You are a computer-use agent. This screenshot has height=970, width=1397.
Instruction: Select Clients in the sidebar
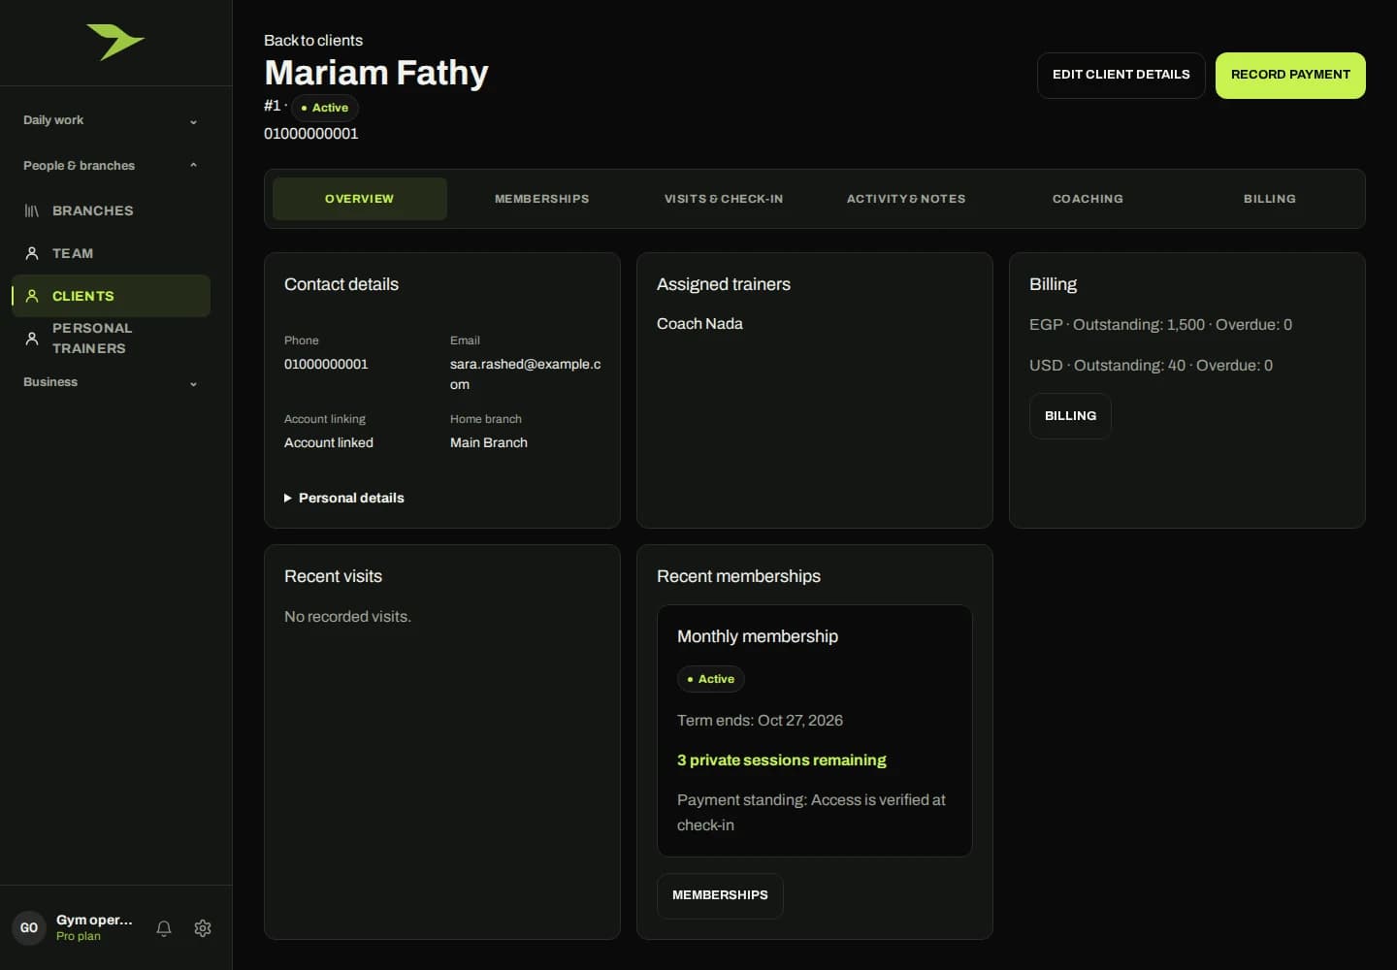[111, 296]
